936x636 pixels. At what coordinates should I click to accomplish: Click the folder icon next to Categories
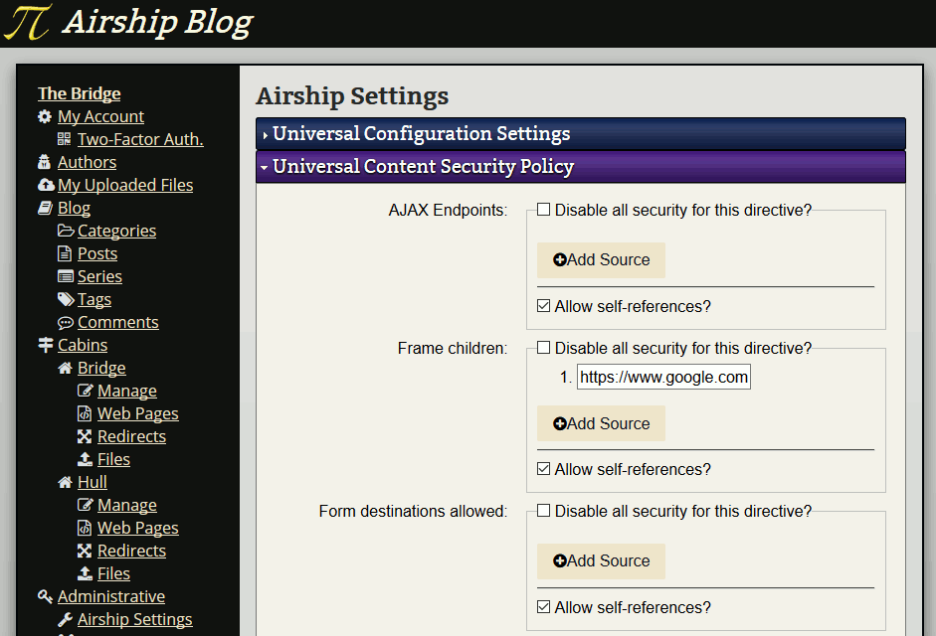pyautogui.click(x=66, y=231)
